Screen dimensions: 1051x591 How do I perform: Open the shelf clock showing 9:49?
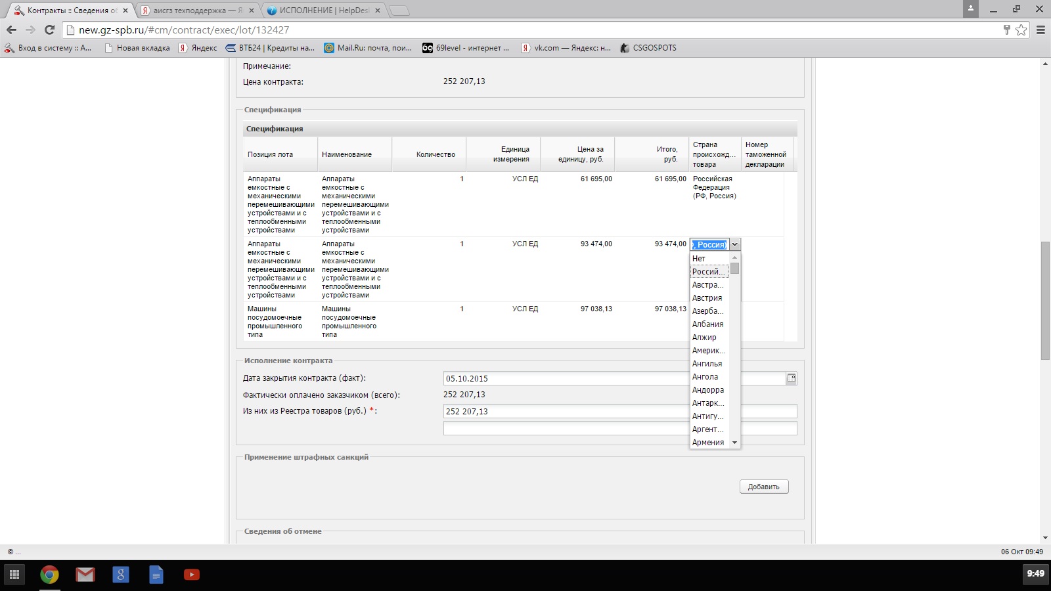click(x=1035, y=574)
